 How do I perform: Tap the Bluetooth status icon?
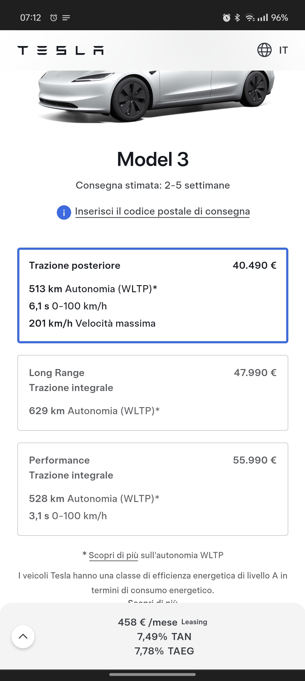(237, 18)
